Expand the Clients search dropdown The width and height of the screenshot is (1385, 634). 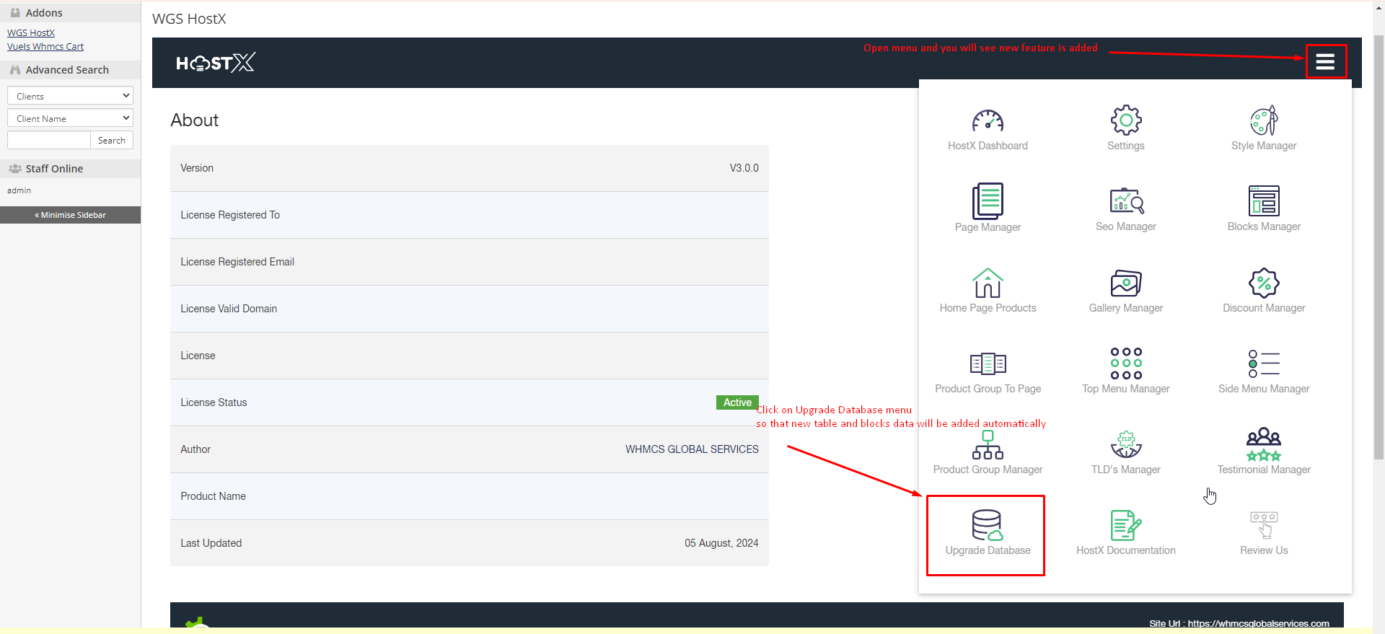click(70, 96)
